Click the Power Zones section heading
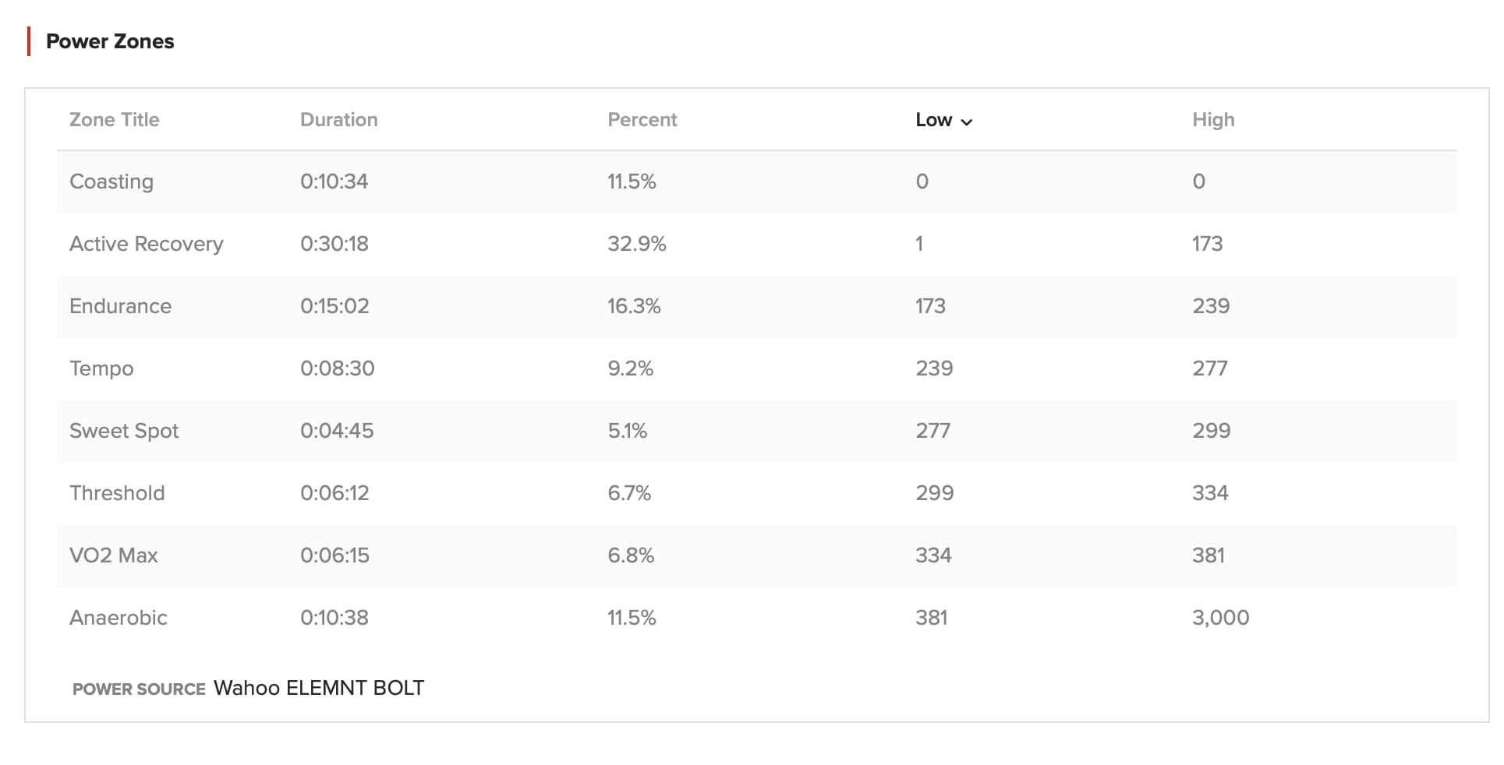 pos(110,41)
